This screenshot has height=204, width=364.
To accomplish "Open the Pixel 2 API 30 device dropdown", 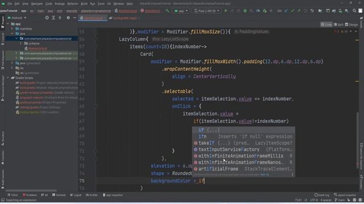I will (207, 11).
